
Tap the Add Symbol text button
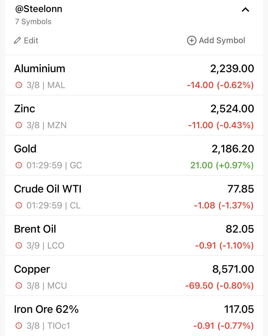[222, 40]
